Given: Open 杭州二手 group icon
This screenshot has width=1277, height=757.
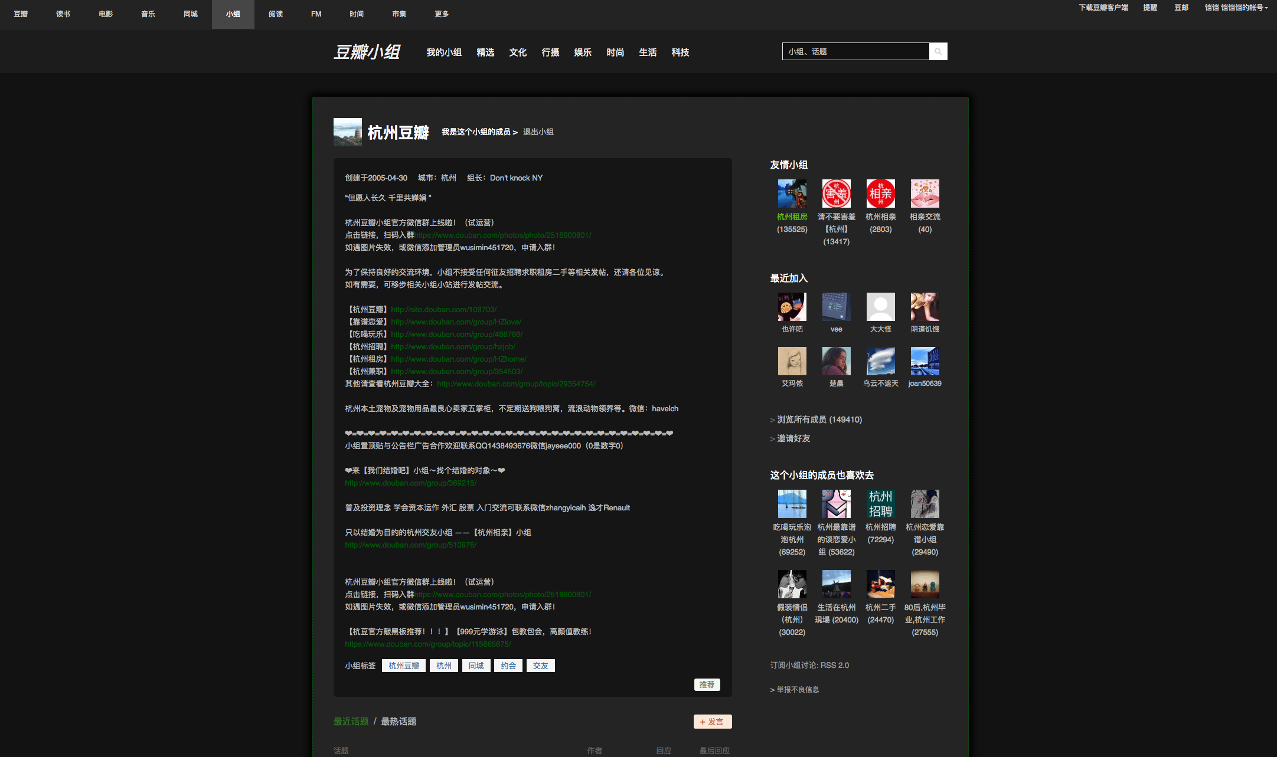Looking at the screenshot, I should point(881,584).
